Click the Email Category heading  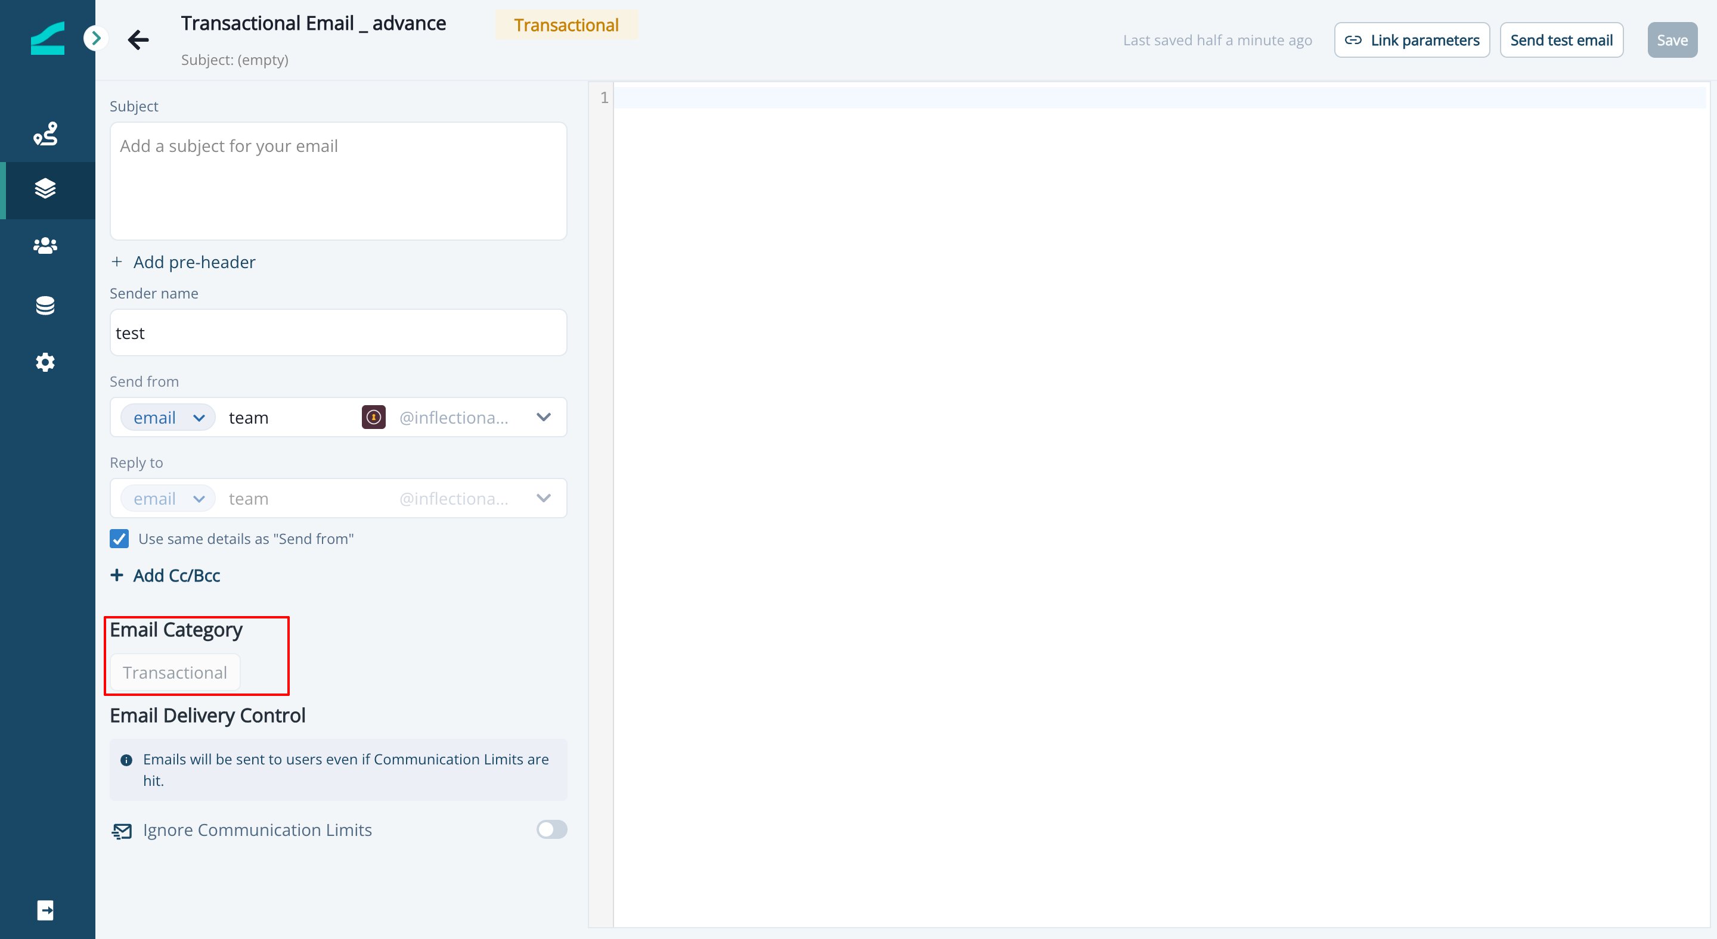[x=176, y=629]
